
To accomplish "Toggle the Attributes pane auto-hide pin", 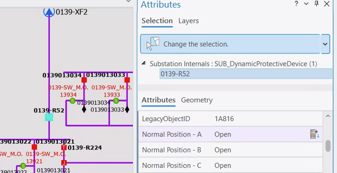I will 316,4.
